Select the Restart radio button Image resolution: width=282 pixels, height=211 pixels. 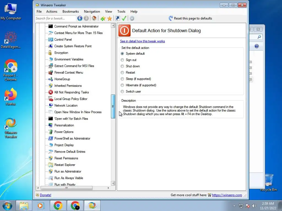(122, 73)
